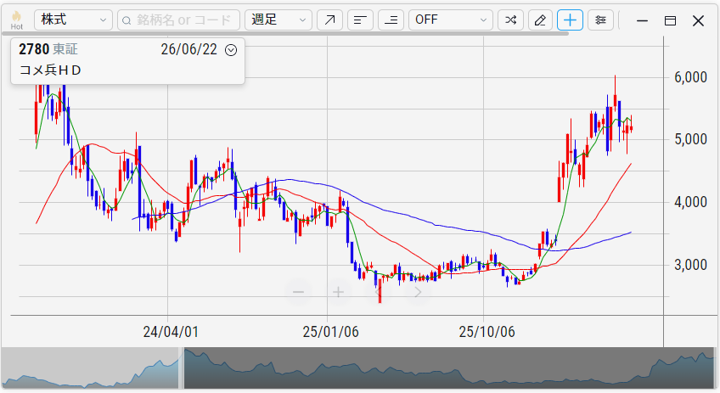Open the 週足 timeframe dropdown
This screenshot has width=720, height=393.
pos(278,20)
